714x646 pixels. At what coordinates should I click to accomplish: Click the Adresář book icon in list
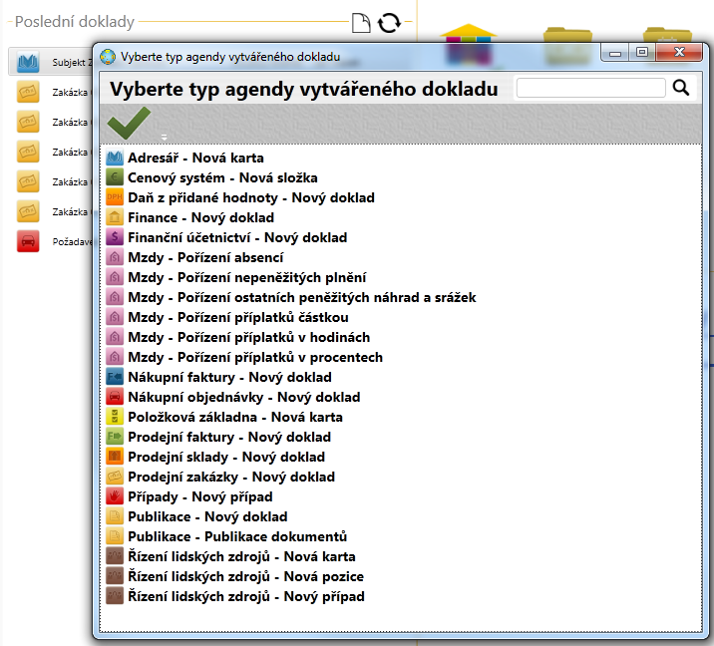click(114, 158)
